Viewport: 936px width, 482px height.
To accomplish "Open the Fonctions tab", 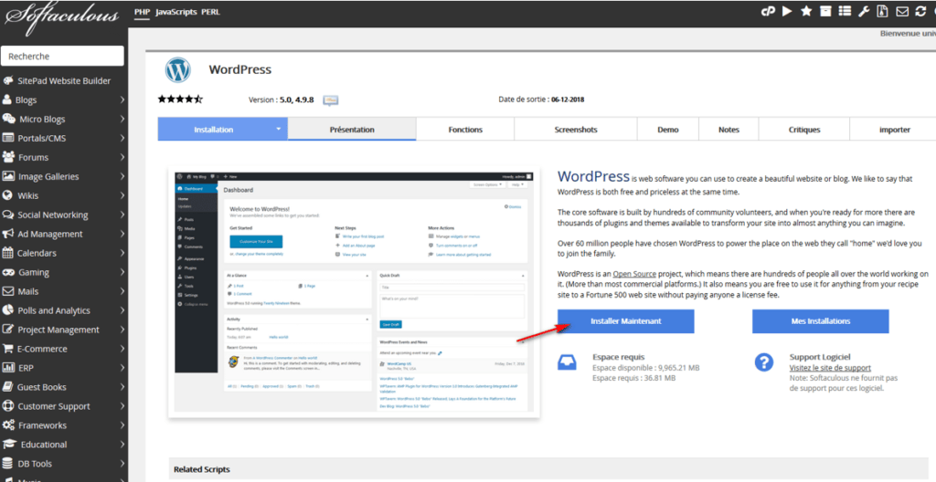I will pos(465,130).
